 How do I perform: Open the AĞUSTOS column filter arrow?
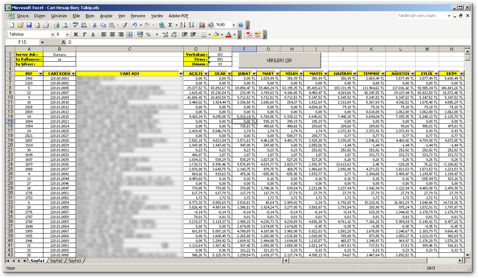[413, 74]
